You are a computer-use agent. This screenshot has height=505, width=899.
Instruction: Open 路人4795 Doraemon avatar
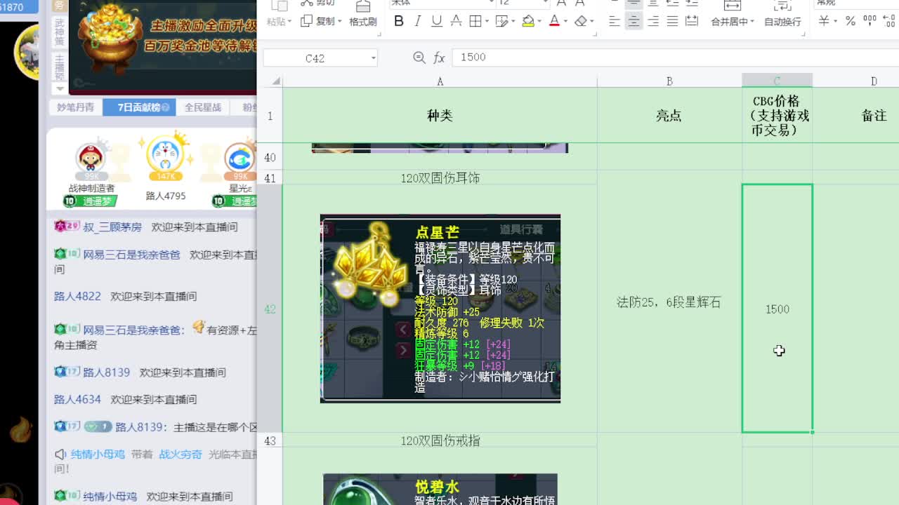pos(166,154)
